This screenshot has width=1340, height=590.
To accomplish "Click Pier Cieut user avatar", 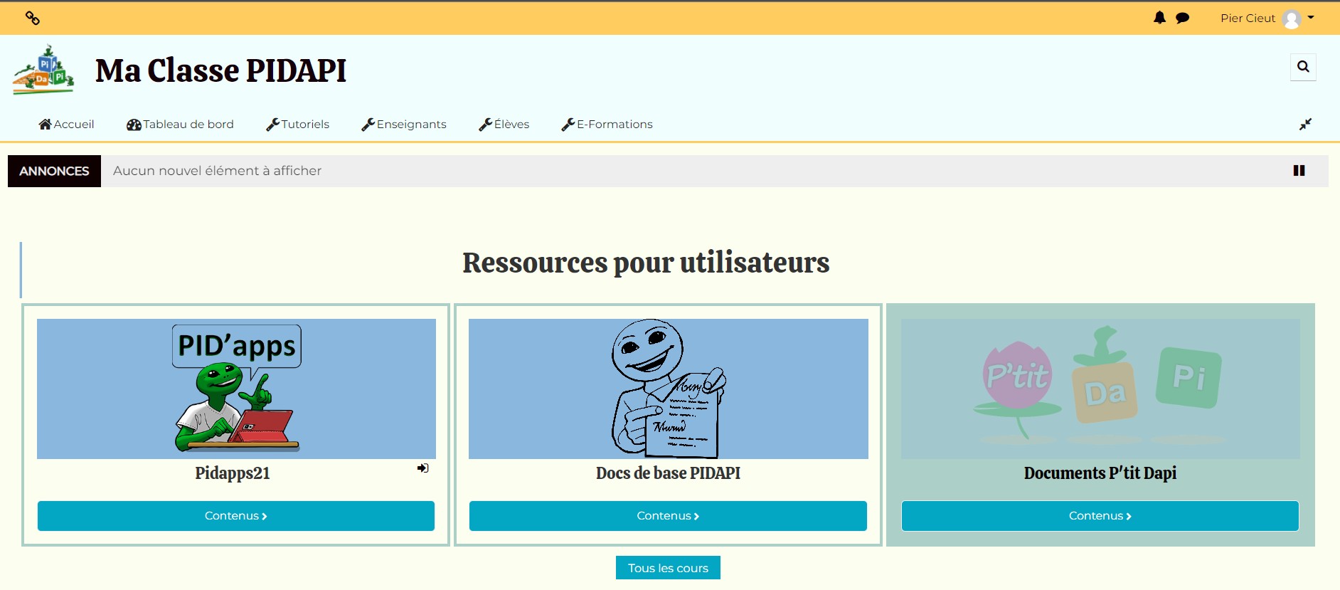I will click(1292, 19).
